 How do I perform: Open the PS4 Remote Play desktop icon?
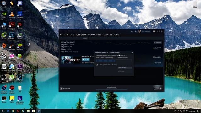tap(20, 16)
